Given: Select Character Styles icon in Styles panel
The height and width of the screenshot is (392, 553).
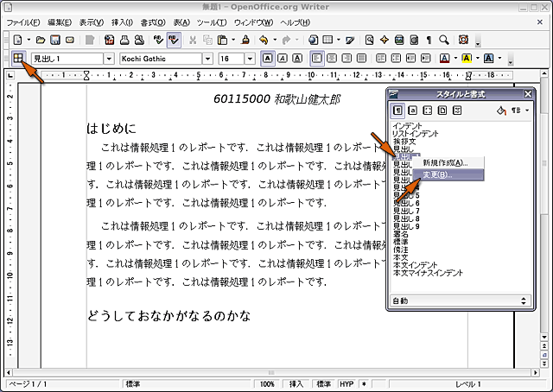Looking at the screenshot, I should pyautogui.click(x=413, y=111).
